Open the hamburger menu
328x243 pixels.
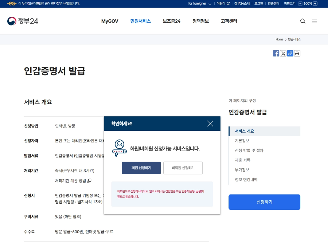(315, 21)
